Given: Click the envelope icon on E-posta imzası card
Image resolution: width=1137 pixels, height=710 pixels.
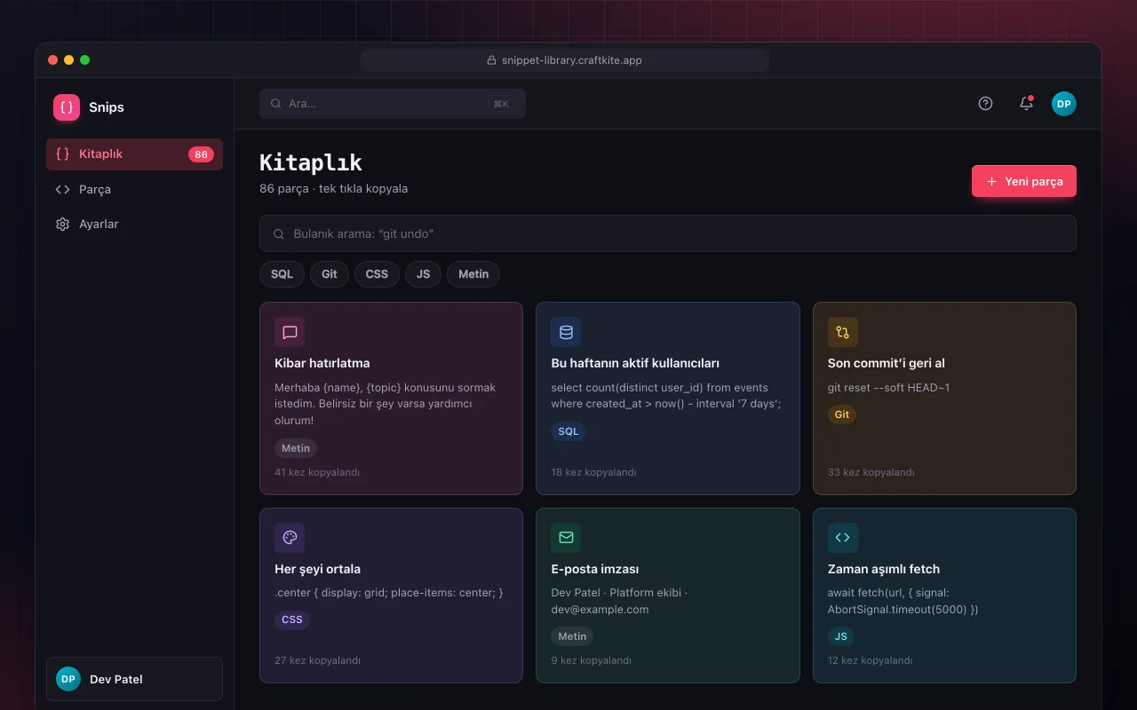Looking at the screenshot, I should pos(566,538).
